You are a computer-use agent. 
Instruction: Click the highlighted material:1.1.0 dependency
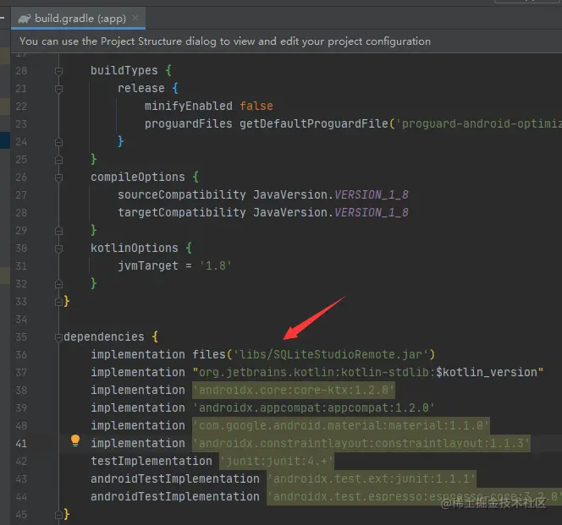pyautogui.click(x=341, y=425)
